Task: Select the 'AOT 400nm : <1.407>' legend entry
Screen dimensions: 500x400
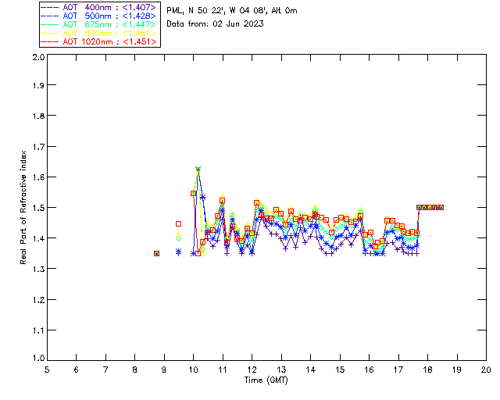Action: tap(98, 7)
